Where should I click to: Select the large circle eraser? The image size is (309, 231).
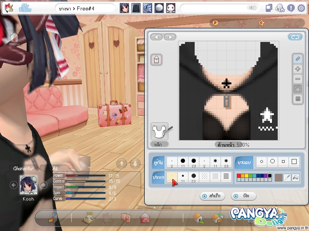[x=273, y=162]
